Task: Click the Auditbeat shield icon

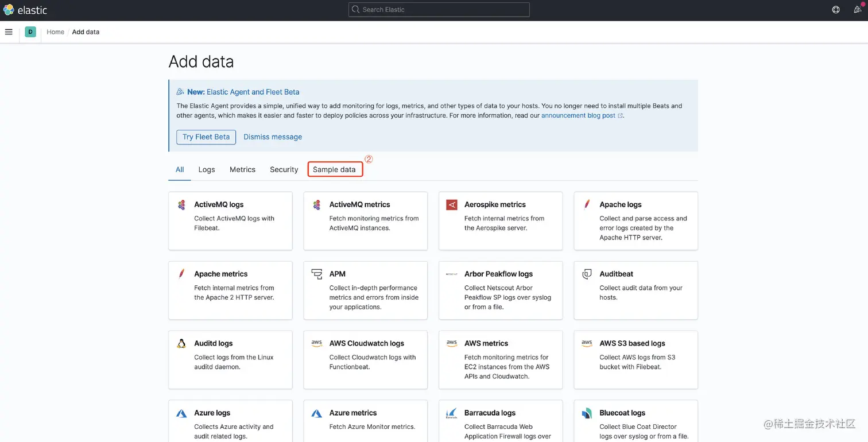Action: [x=587, y=274]
